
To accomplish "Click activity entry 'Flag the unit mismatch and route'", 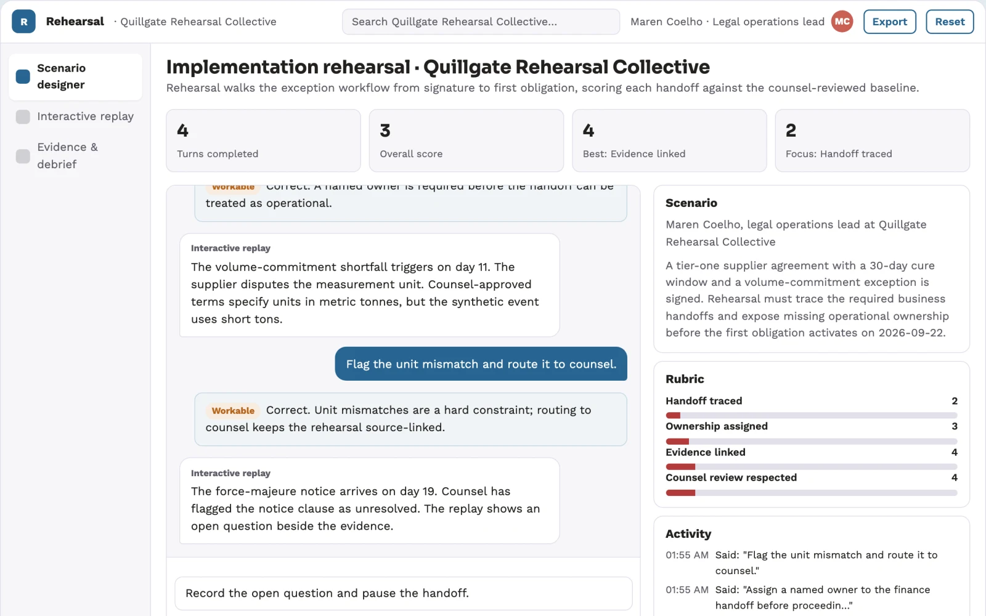I will point(812,563).
